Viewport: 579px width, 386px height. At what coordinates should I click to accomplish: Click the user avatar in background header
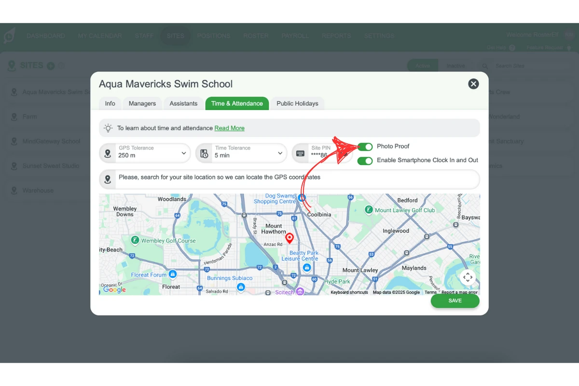coord(569,35)
